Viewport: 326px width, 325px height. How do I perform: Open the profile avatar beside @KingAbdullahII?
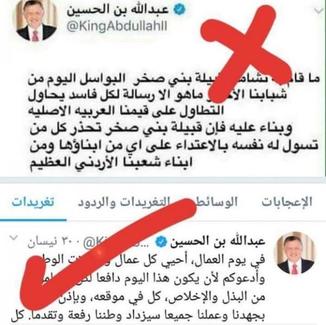35,20
